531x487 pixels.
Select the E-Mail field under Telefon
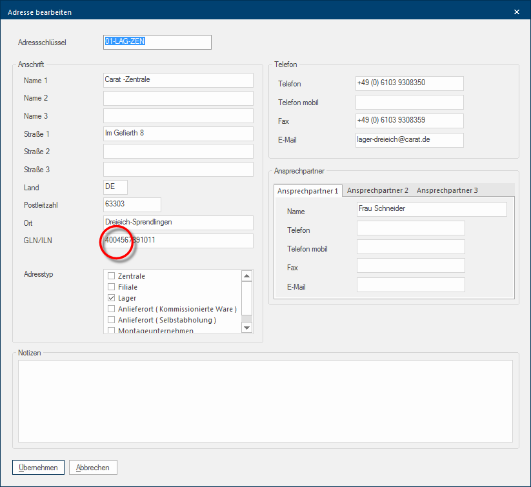tap(409, 140)
